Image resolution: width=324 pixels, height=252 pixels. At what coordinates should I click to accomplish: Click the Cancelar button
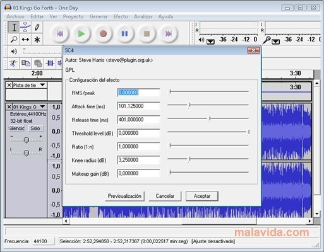click(165, 196)
